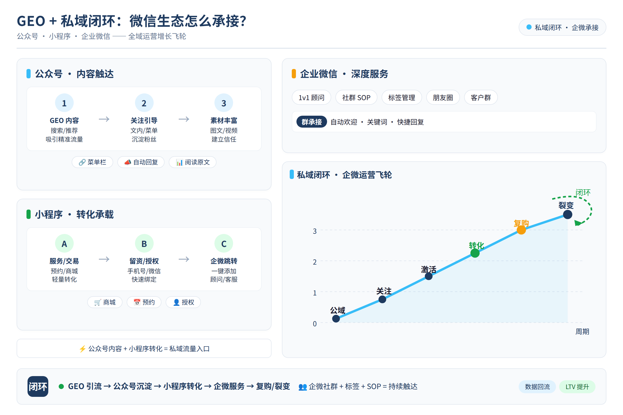Click the title GEO + 私域闭环：微信生态怎么承接?
This screenshot has width=623, height=415.
click(x=132, y=21)
